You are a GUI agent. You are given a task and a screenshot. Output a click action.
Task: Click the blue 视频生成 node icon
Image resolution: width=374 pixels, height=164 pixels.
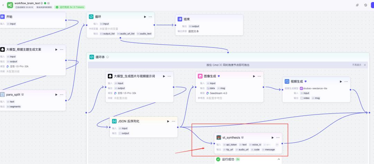pyautogui.click(x=287, y=82)
